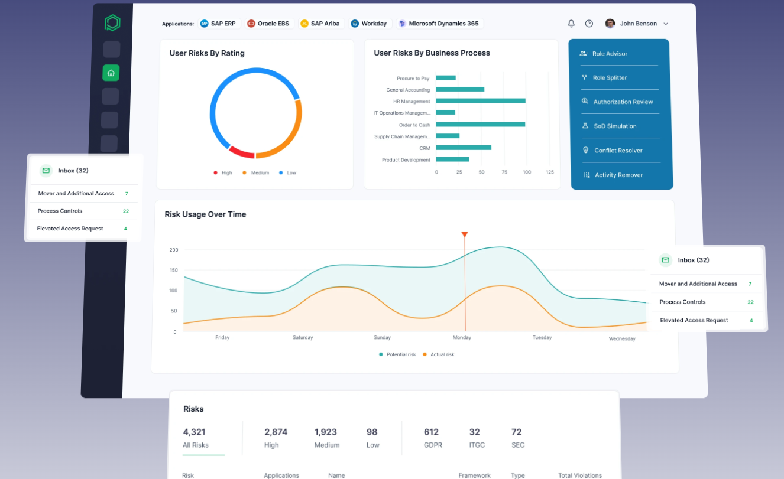
Task: Click the Role Advisor icon
Action: 584,54
